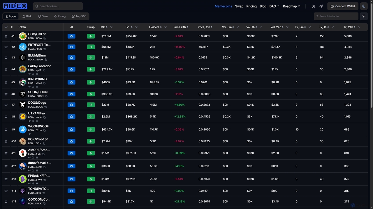Select the Hype tab
373x209 pixels.
point(11,16)
